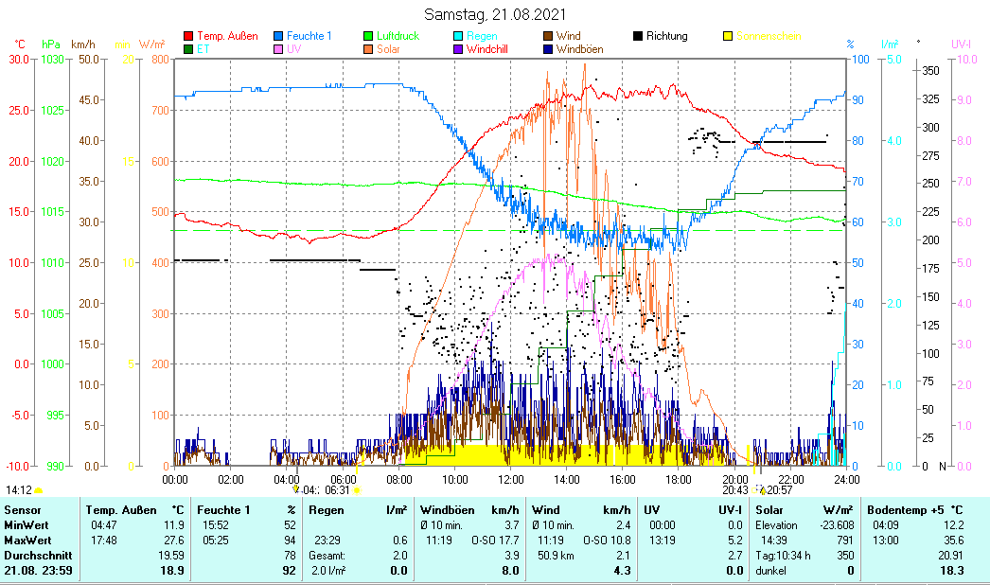The height and width of the screenshot is (585, 990).
Task: Click the "Tag:10:34 h" day length entry
Action: coord(783,556)
